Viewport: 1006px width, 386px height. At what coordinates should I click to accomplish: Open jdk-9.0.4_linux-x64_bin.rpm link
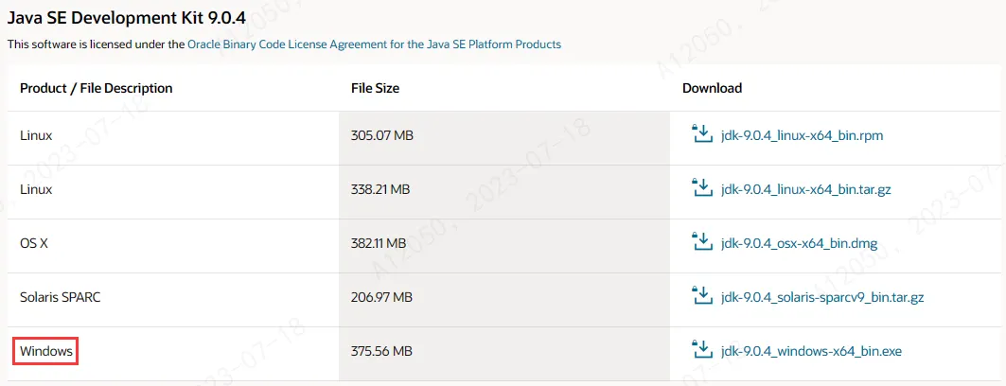[802, 136]
